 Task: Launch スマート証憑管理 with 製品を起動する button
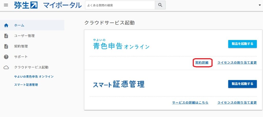pyautogui.click(x=242, y=84)
